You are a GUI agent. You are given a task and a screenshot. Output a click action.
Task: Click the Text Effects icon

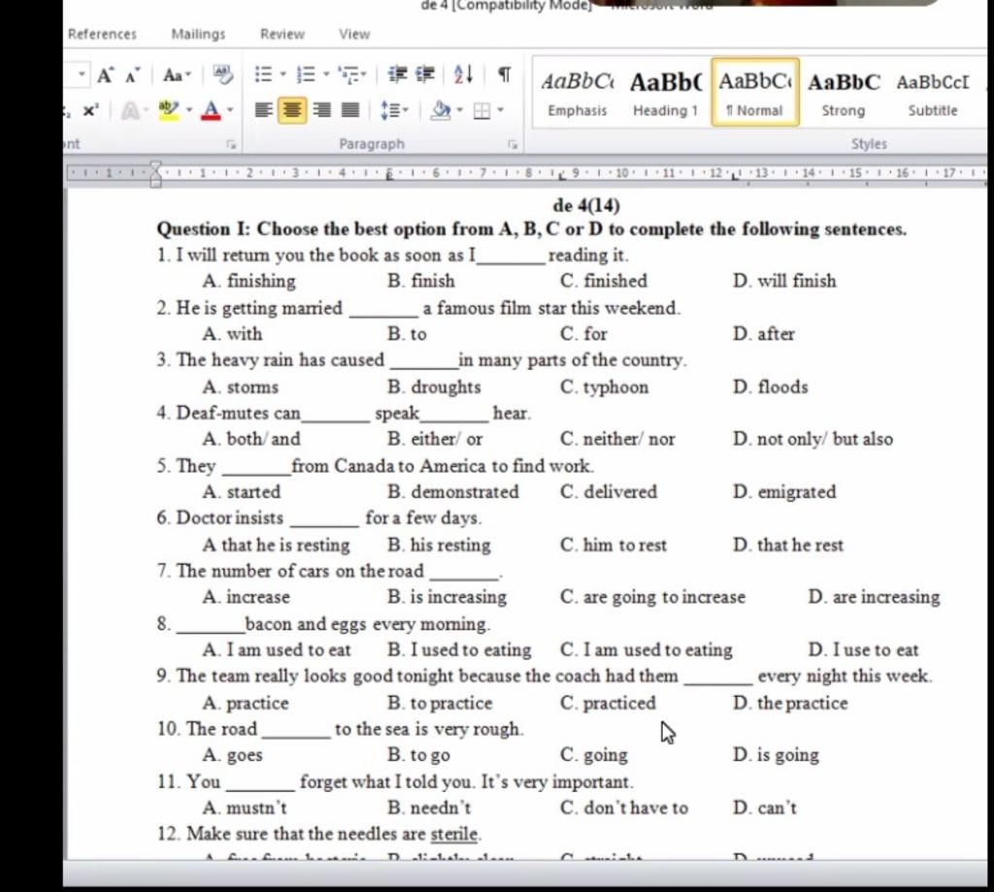coord(130,111)
